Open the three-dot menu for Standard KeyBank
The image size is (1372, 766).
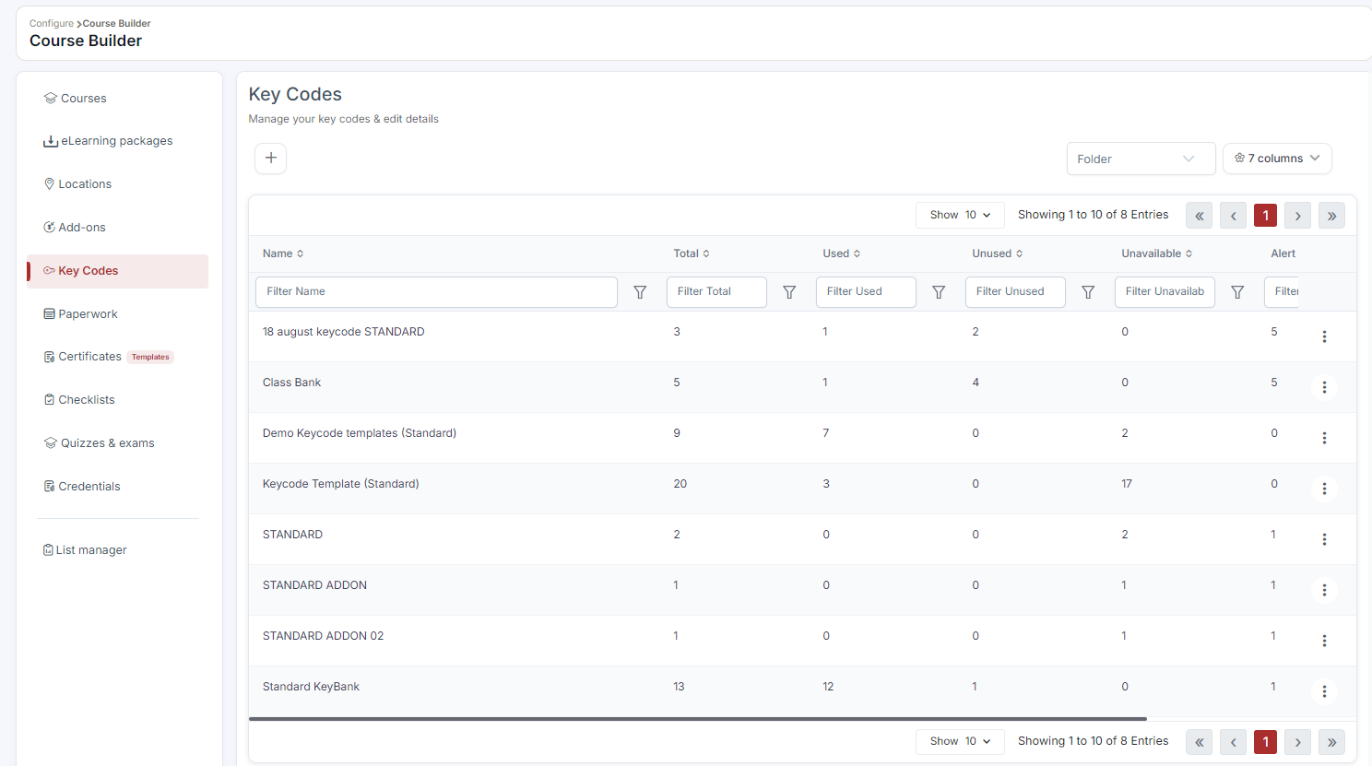1324,691
